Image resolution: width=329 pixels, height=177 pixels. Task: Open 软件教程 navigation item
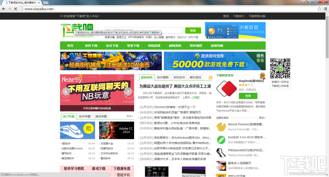point(196,46)
